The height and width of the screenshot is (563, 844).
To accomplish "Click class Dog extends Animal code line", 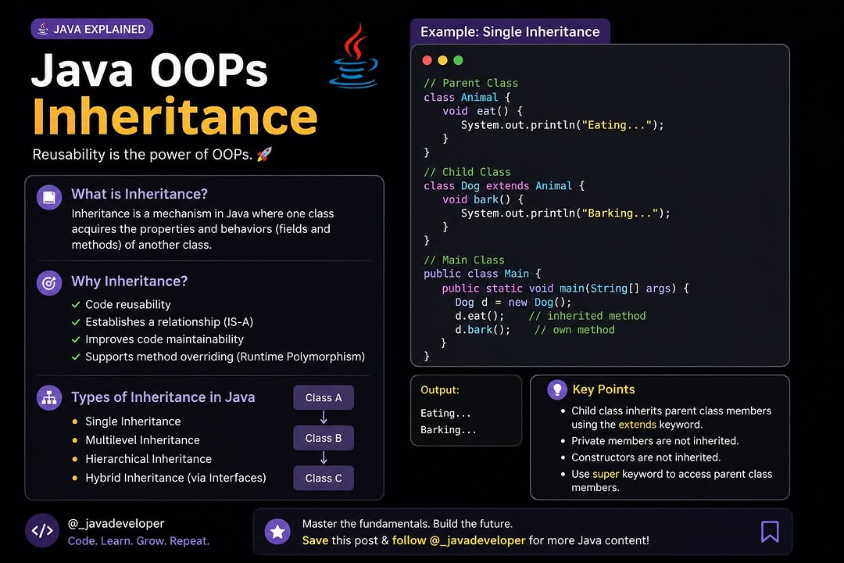I will pos(504,186).
